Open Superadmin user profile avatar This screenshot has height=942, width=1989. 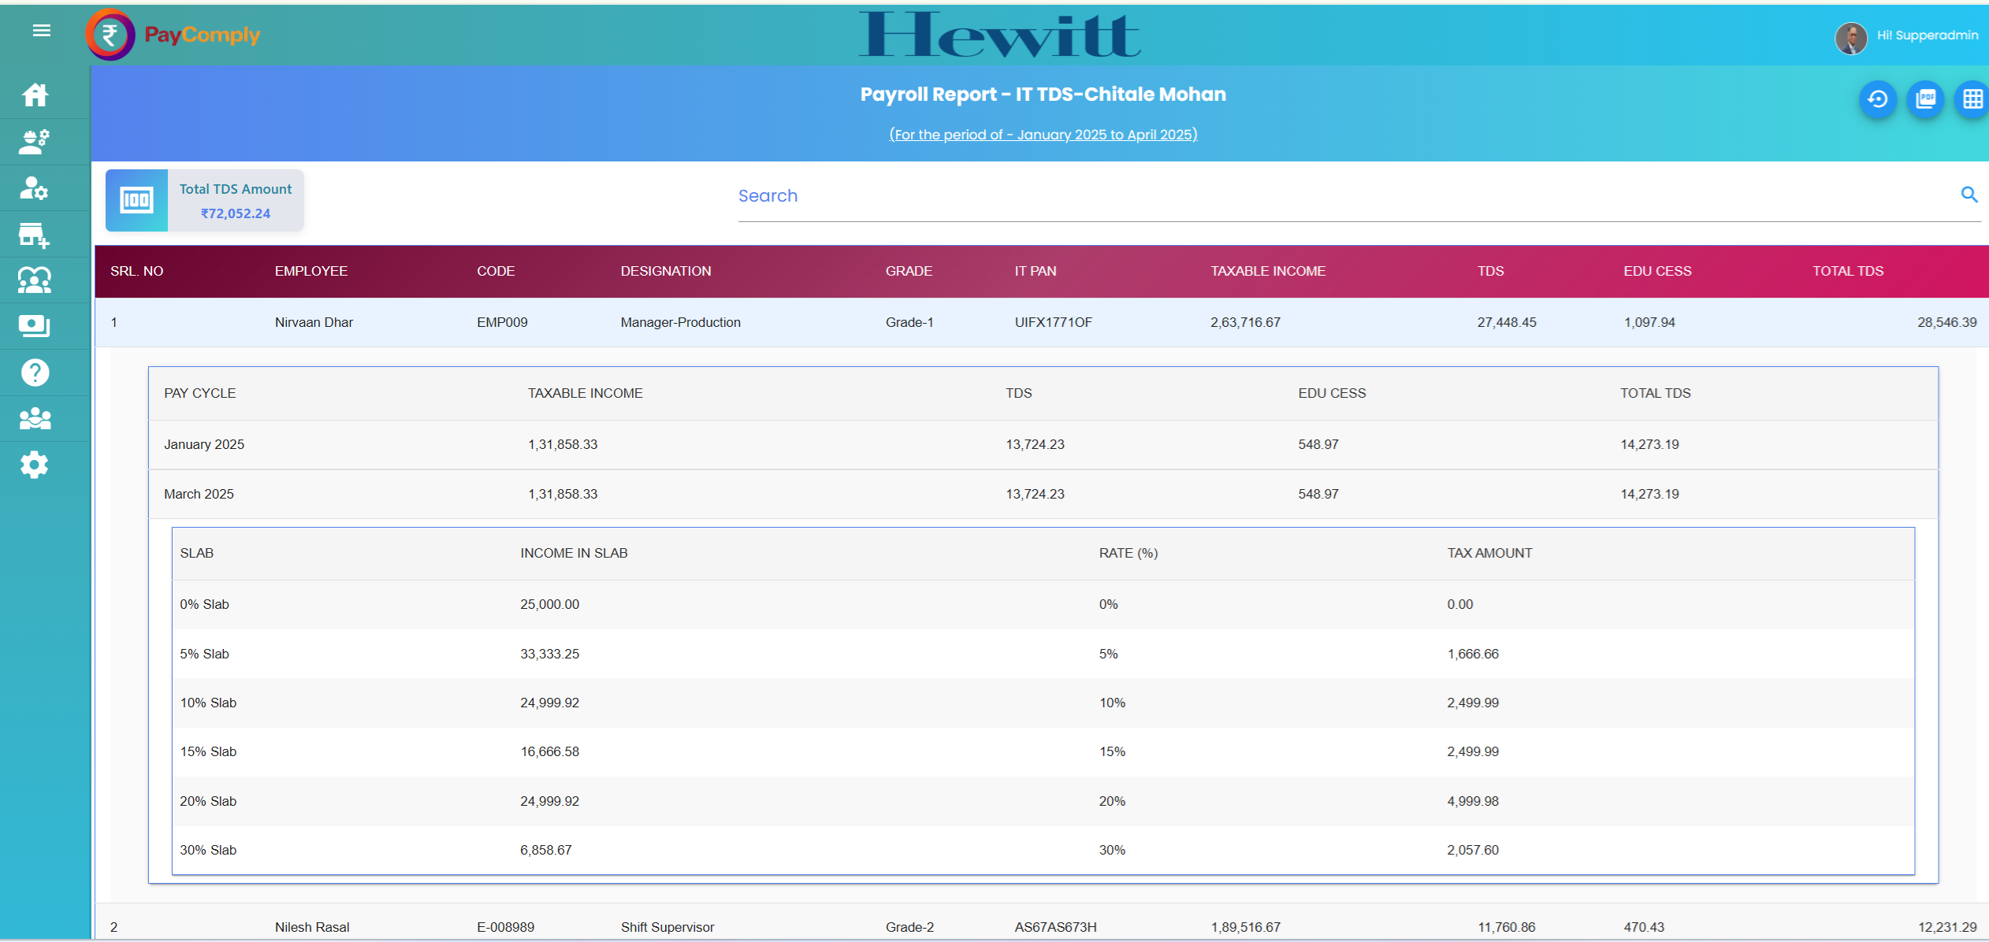click(x=1850, y=36)
